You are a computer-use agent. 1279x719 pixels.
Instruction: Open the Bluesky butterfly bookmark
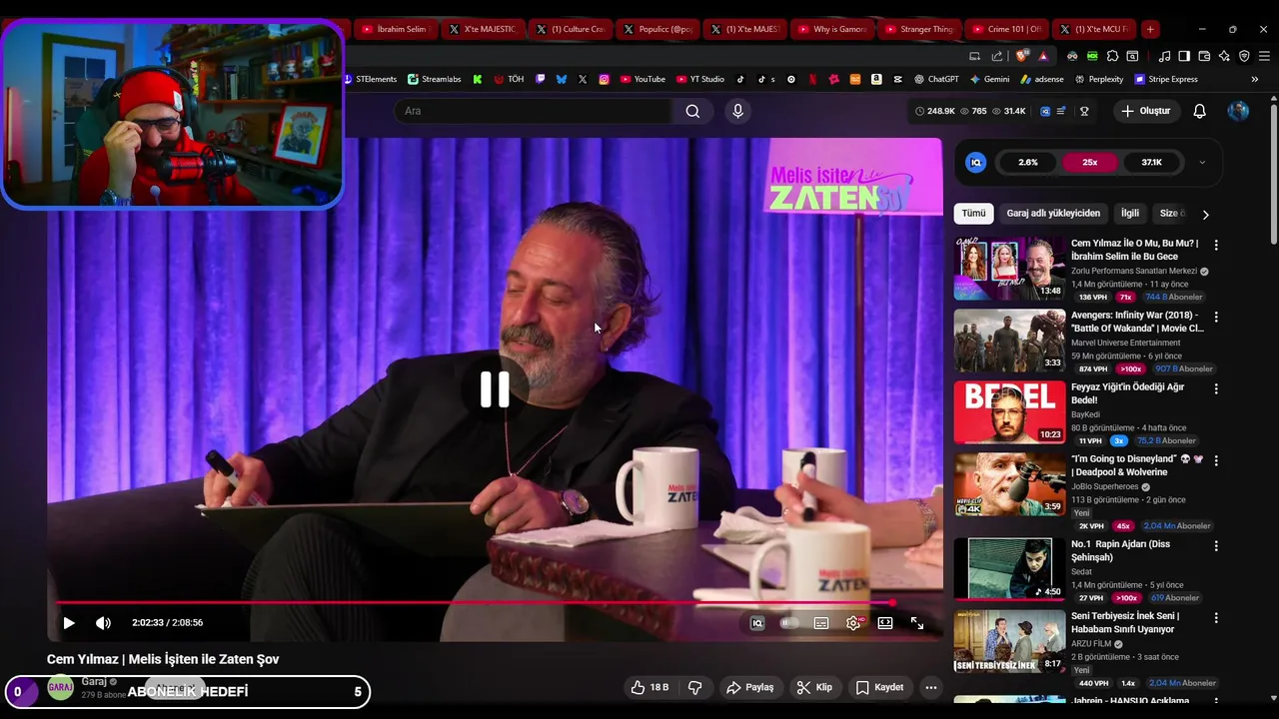[562, 79]
